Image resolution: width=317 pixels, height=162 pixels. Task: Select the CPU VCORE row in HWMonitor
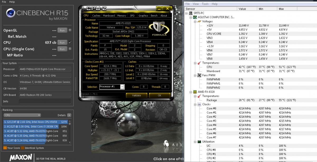click(x=251, y=34)
